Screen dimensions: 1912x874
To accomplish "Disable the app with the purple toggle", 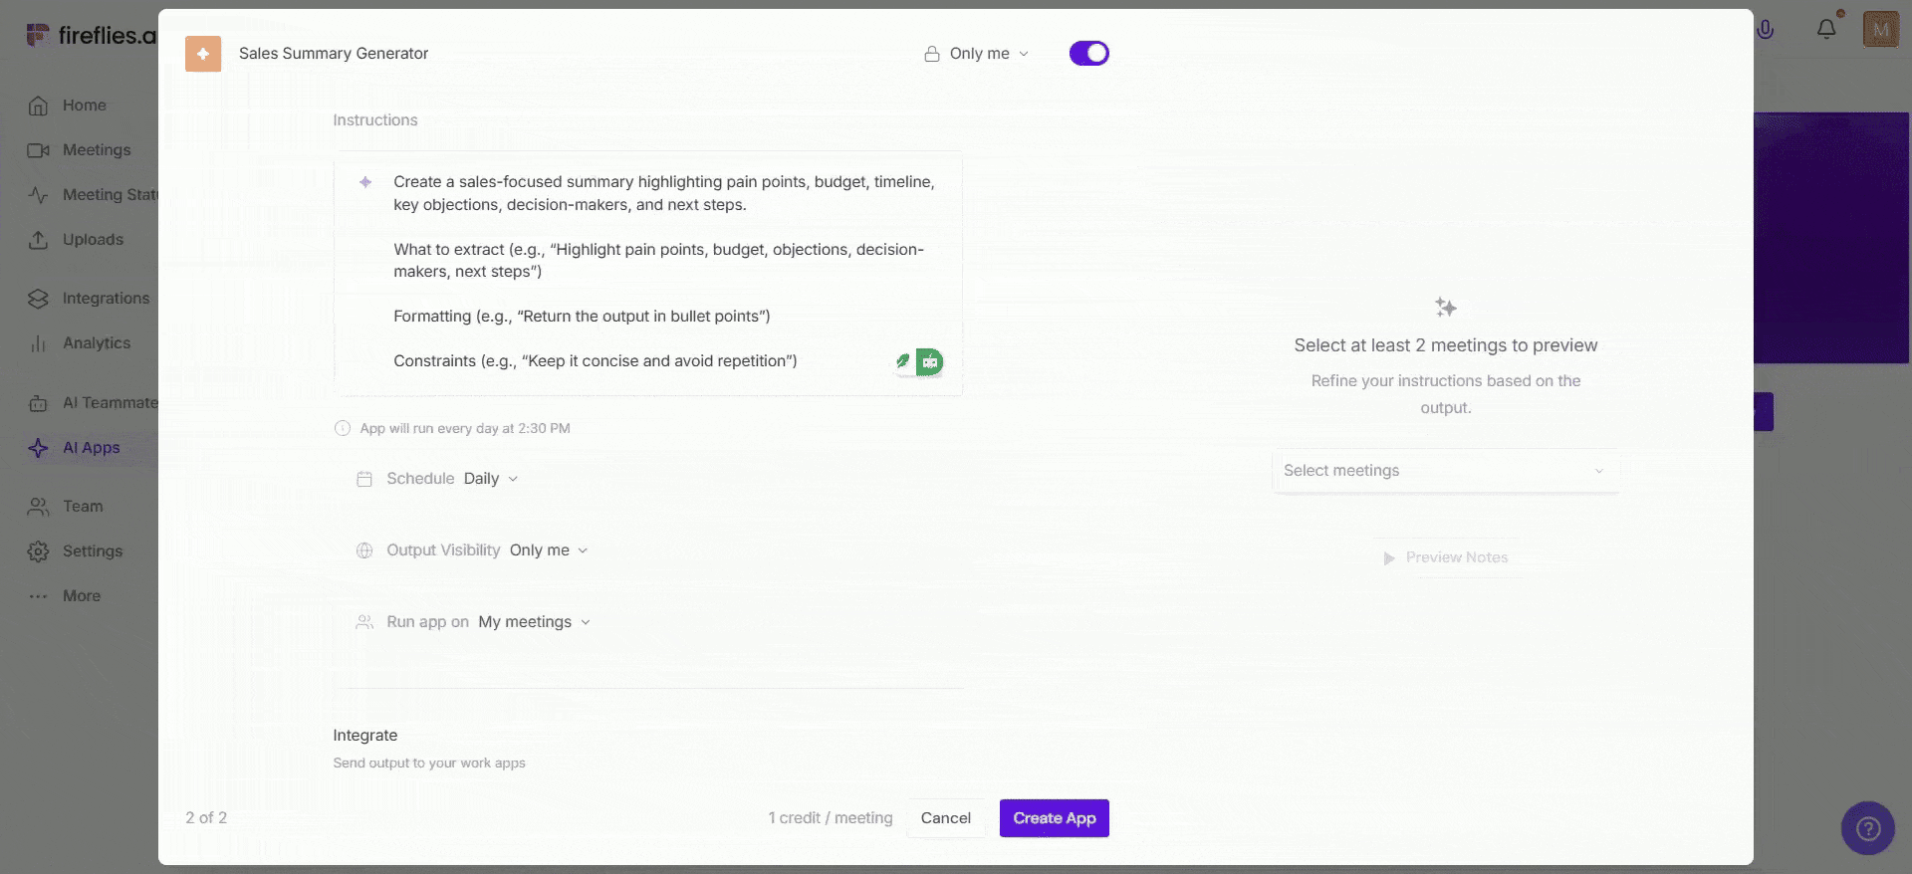I will [1088, 53].
